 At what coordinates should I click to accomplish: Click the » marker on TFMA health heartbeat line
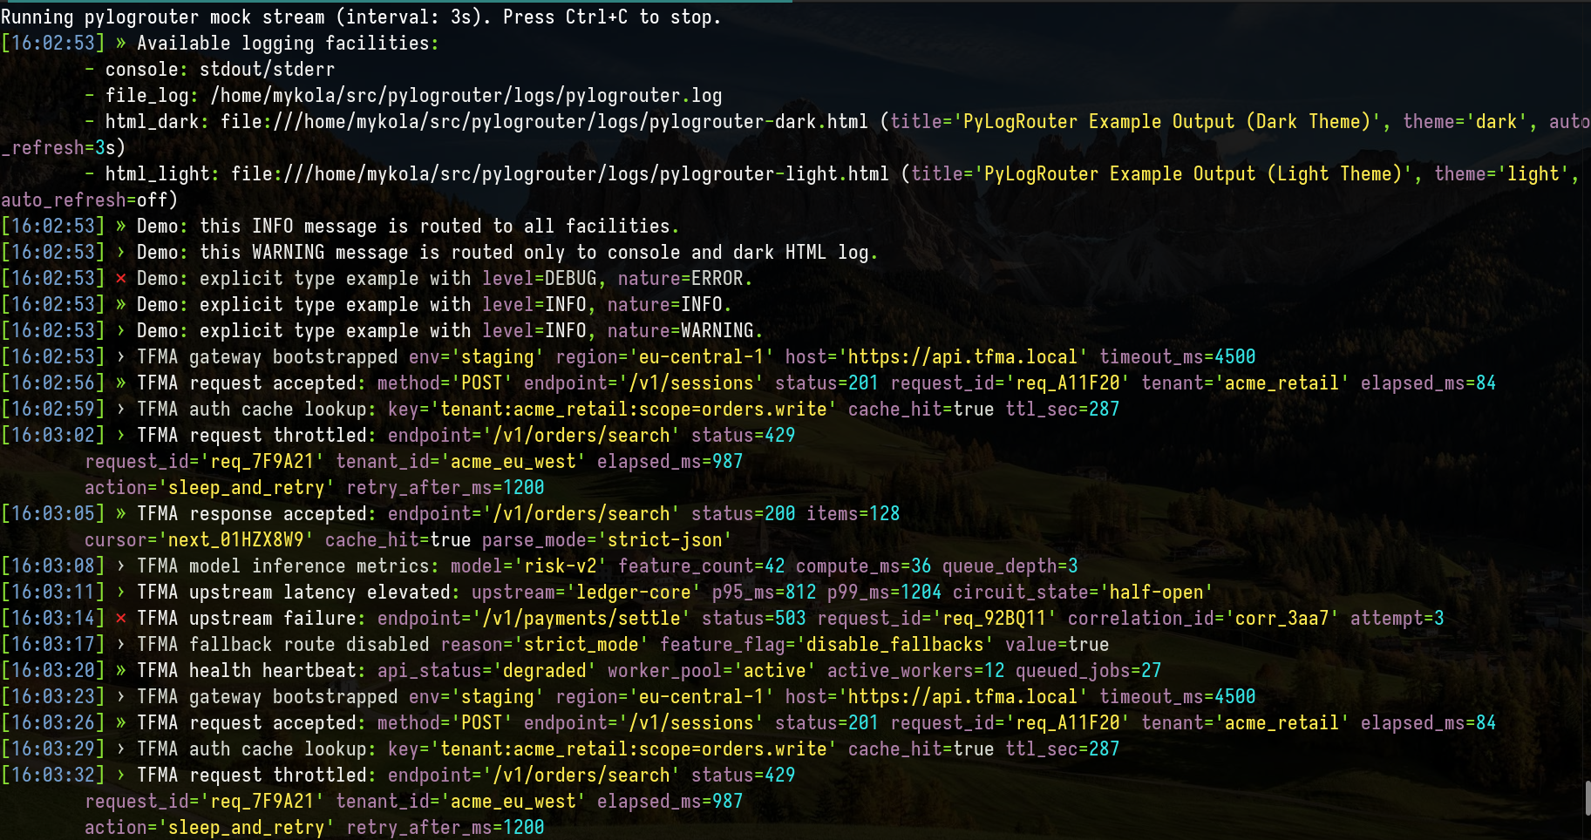pos(121,670)
